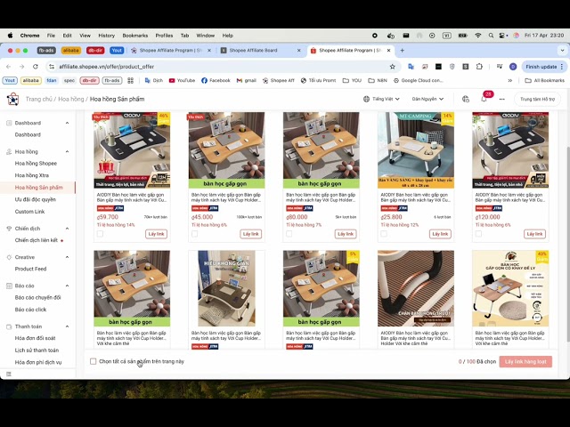
Task: Select Hoa hồng Shopee in sidebar
Action: point(36,164)
